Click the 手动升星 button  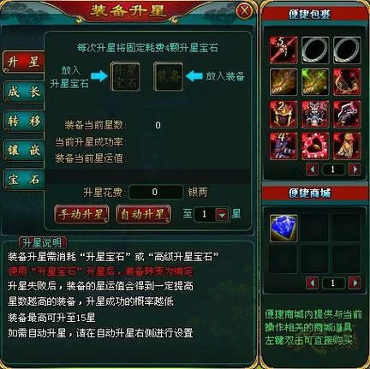tap(81, 214)
